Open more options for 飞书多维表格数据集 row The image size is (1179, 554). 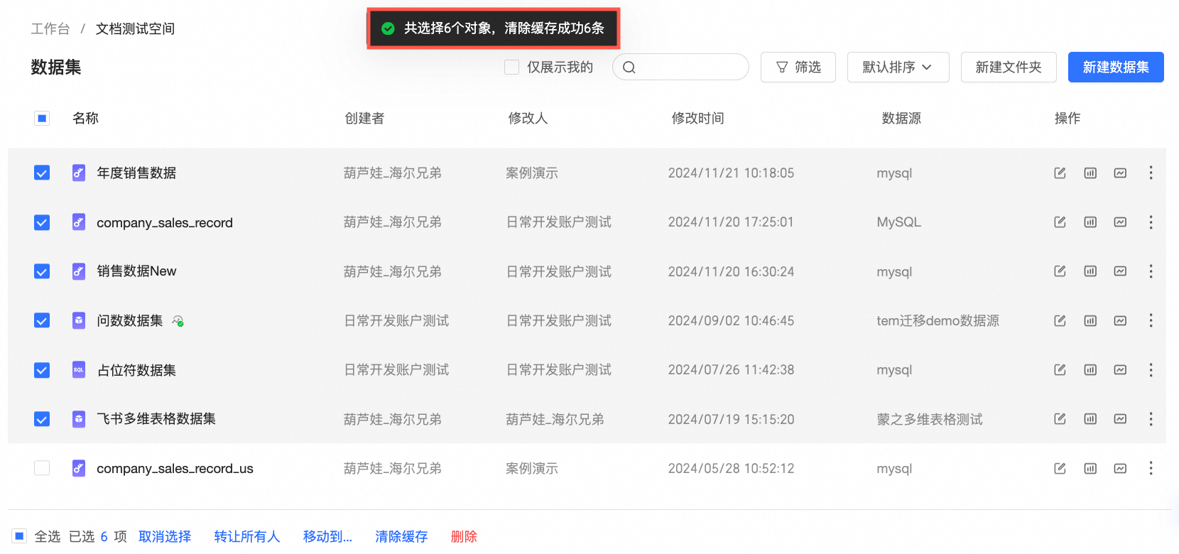pyautogui.click(x=1151, y=419)
